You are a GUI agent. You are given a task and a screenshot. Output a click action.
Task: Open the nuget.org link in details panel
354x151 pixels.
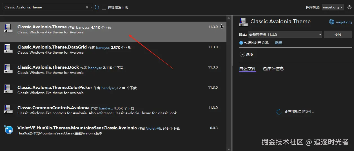pos(344,22)
